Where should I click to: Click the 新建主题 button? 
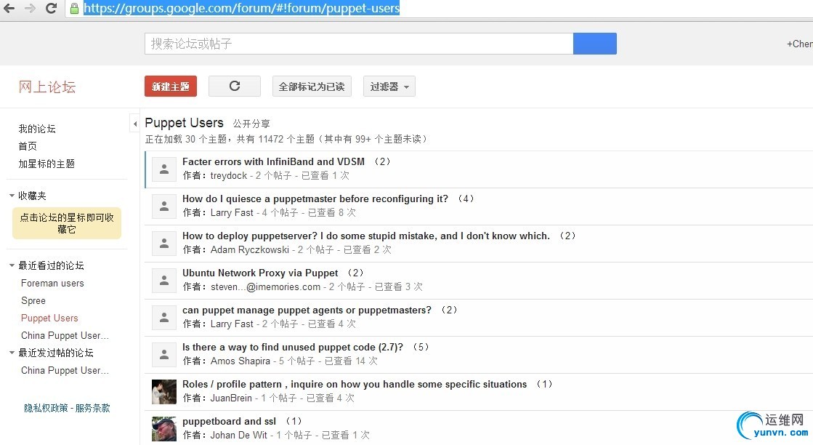[x=171, y=86]
